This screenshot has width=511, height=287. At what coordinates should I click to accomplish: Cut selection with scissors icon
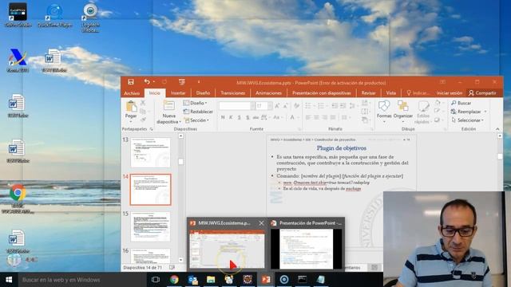pos(143,103)
